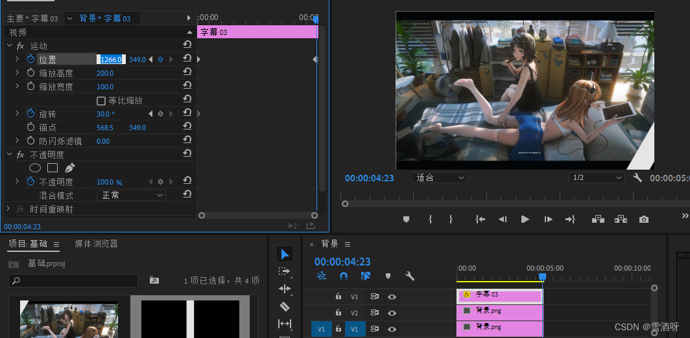Lock track V3 with the padlock
This screenshot has width=690, height=338.
tap(338, 297)
